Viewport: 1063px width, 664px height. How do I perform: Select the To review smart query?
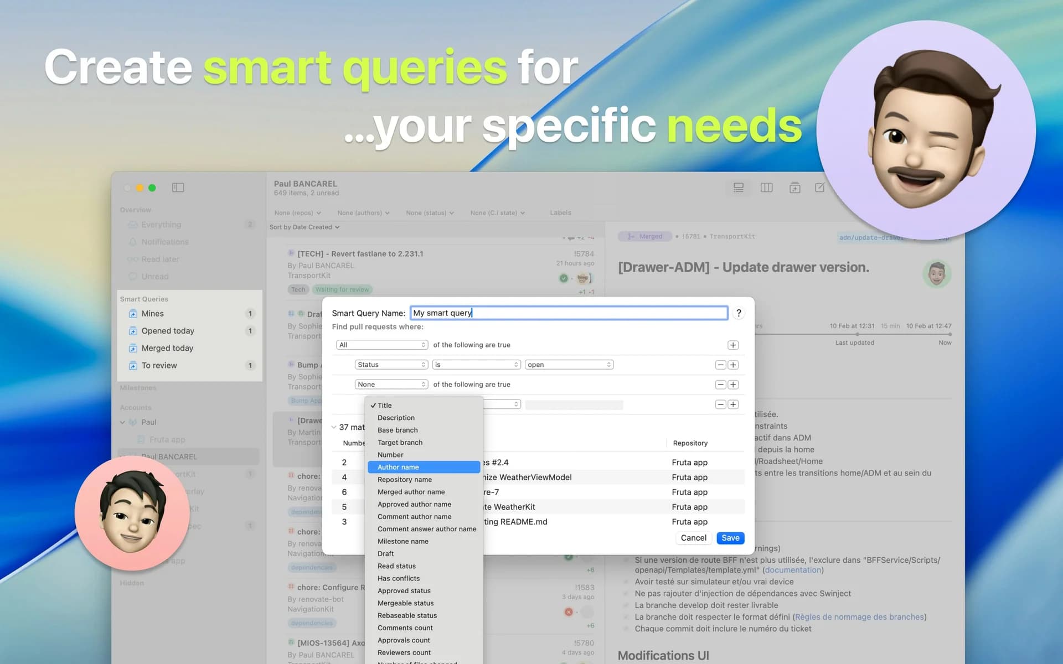click(159, 365)
